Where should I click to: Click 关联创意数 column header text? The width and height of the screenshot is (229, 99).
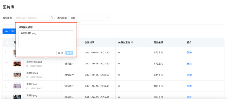coord(124,42)
